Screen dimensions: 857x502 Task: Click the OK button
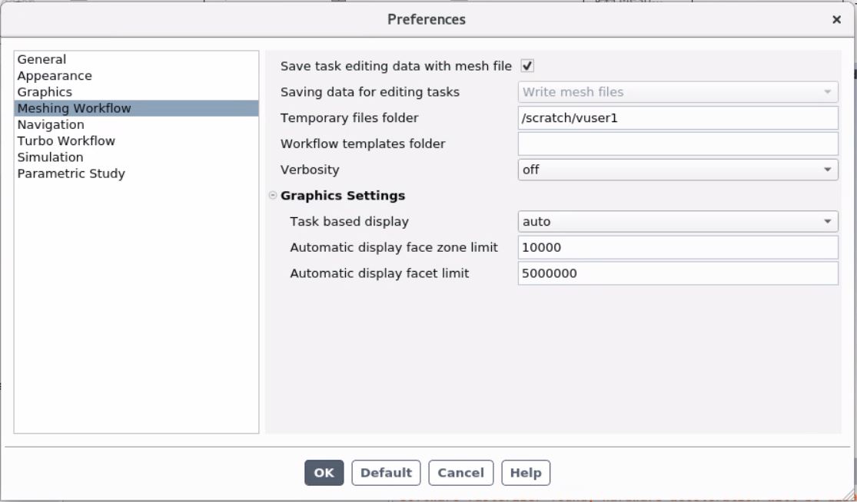(324, 473)
